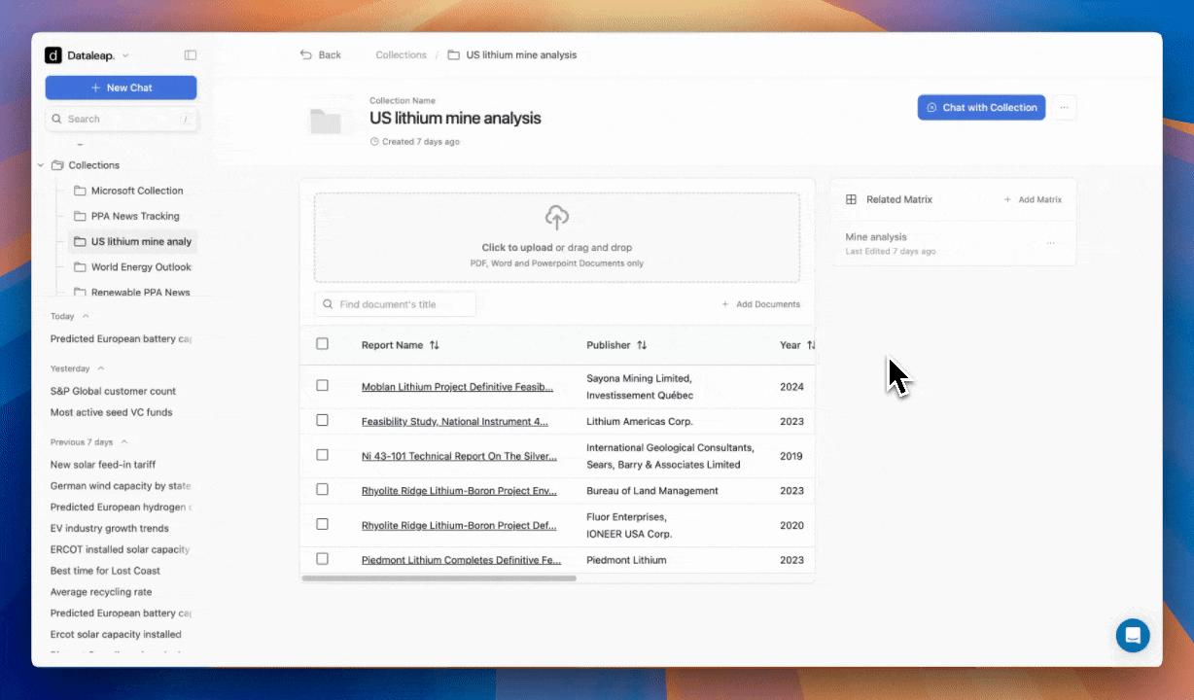Click the cloud upload icon
This screenshot has height=700, width=1194.
[556, 217]
